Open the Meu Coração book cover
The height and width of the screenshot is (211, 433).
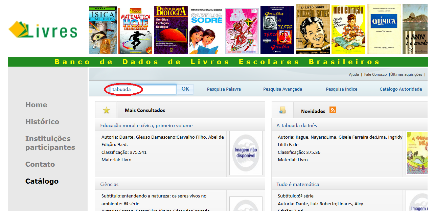point(348,29)
